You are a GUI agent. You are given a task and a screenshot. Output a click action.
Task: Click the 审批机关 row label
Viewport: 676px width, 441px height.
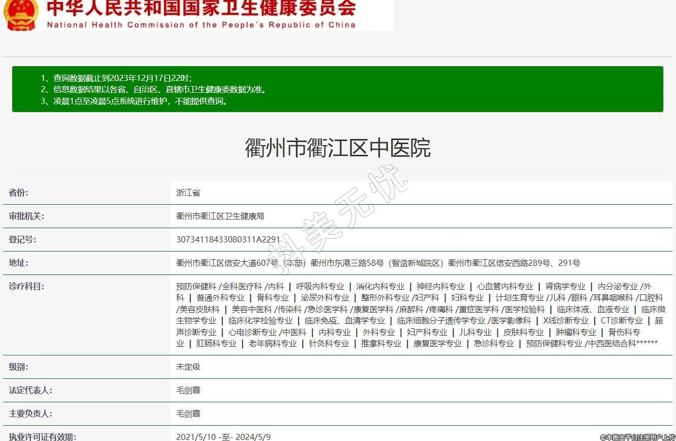pyautogui.click(x=26, y=216)
